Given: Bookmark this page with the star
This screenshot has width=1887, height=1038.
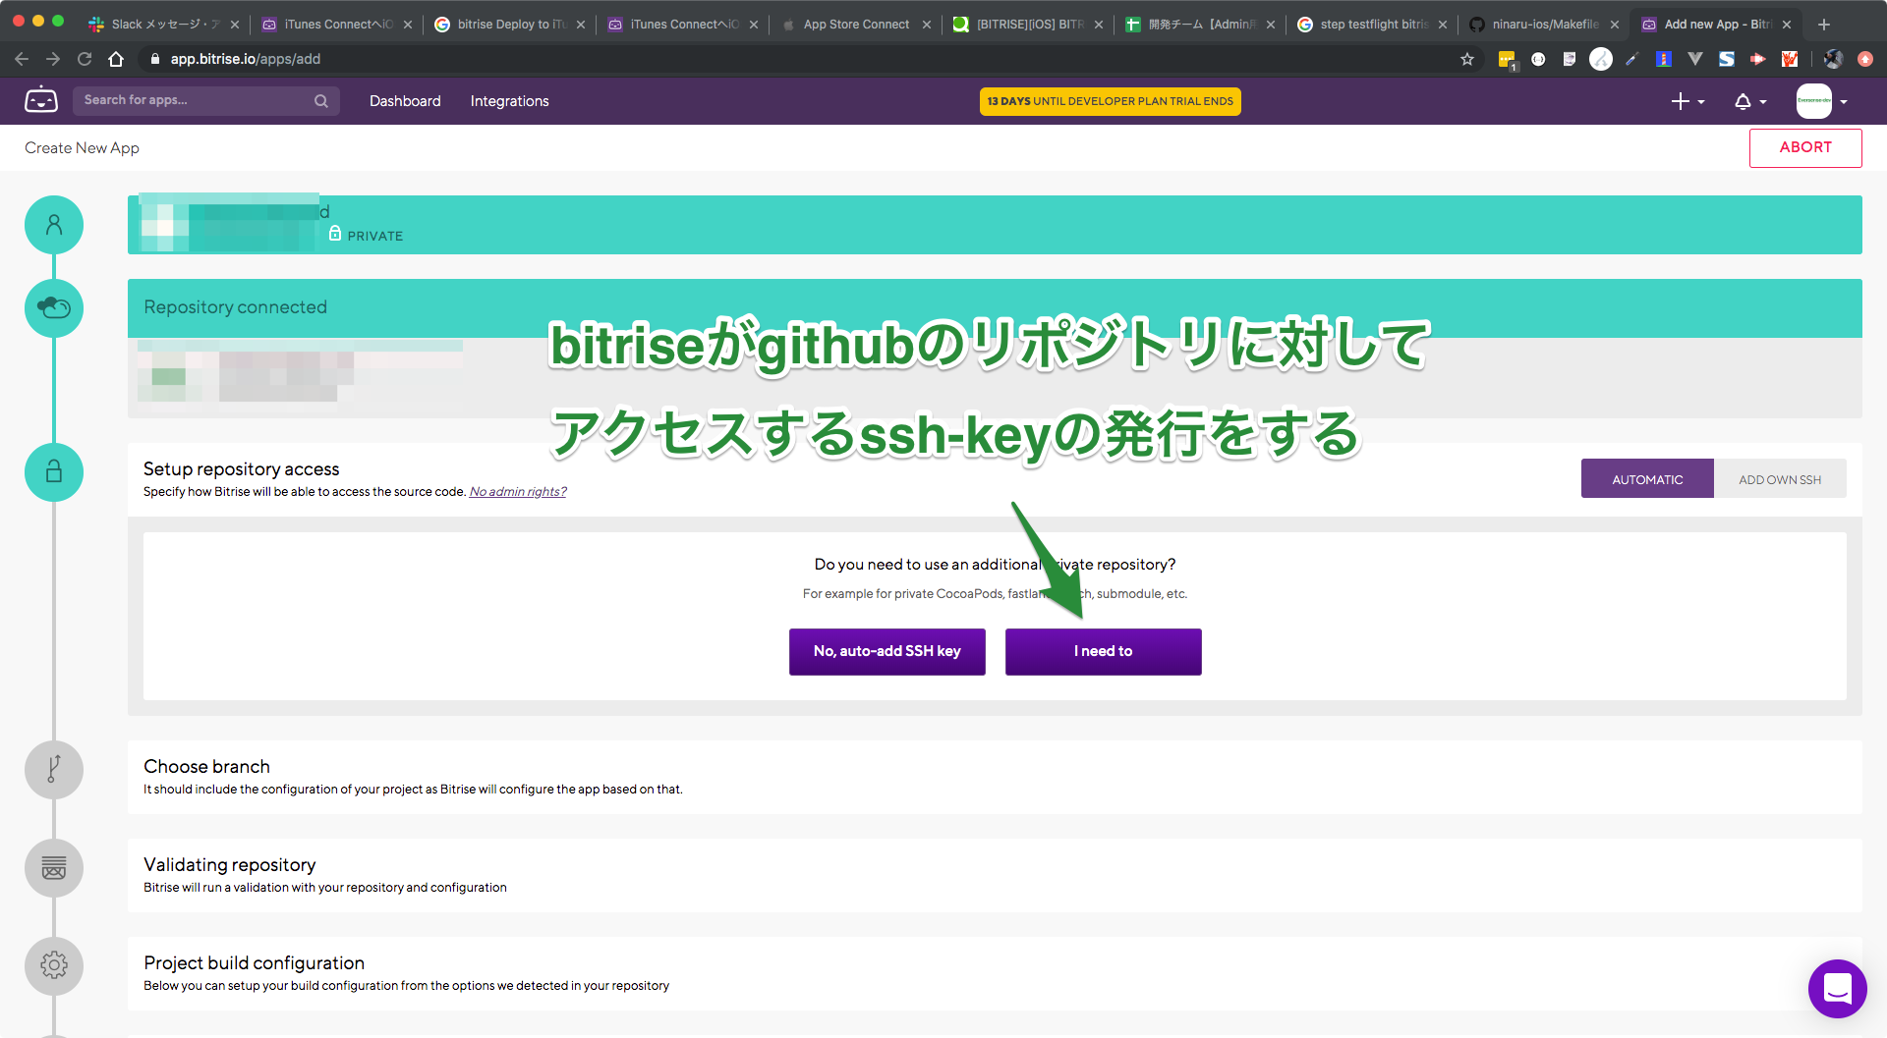Looking at the screenshot, I should [1467, 59].
